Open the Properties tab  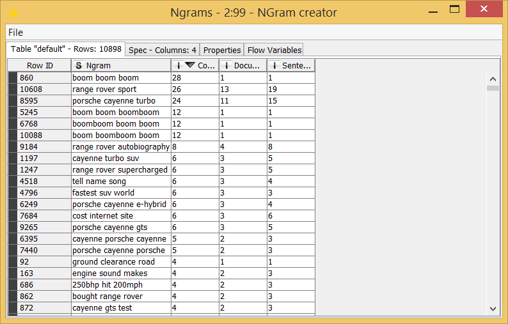click(222, 50)
